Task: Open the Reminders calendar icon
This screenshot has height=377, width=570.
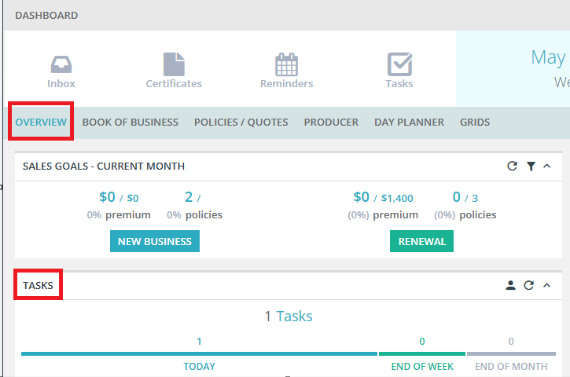Action: pos(286,64)
